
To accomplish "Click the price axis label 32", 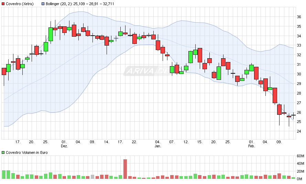I will coord(299,55).
